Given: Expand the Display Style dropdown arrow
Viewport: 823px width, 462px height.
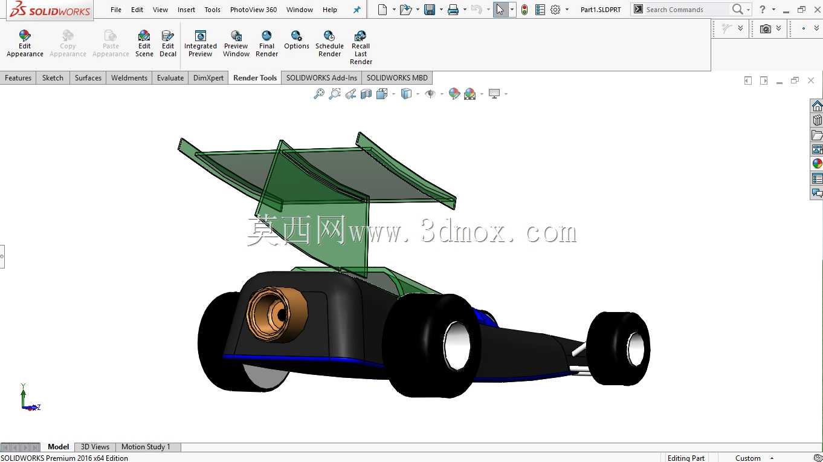Looking at the screenshot, I should tap(418, 94).
